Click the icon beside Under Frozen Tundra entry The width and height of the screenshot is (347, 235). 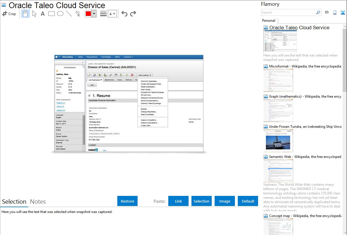click(266, 126)
